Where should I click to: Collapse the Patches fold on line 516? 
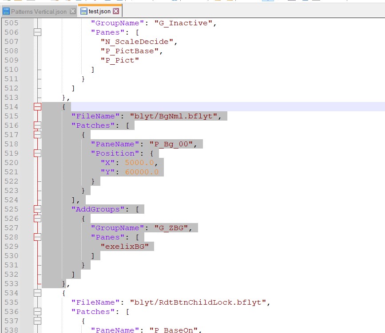click(x=37, y=125)
